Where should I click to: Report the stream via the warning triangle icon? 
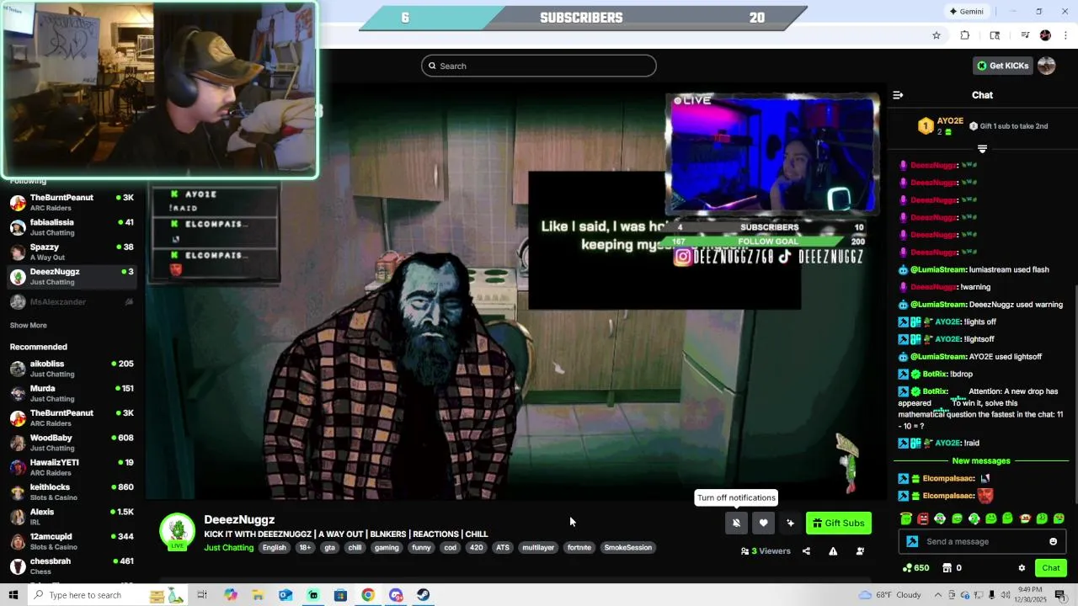[x=833, y=551]
